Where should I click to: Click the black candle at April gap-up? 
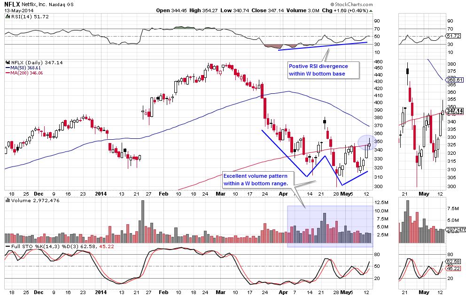(x=325, y=122)
